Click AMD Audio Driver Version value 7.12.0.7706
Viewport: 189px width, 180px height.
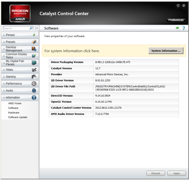(102, 114)
